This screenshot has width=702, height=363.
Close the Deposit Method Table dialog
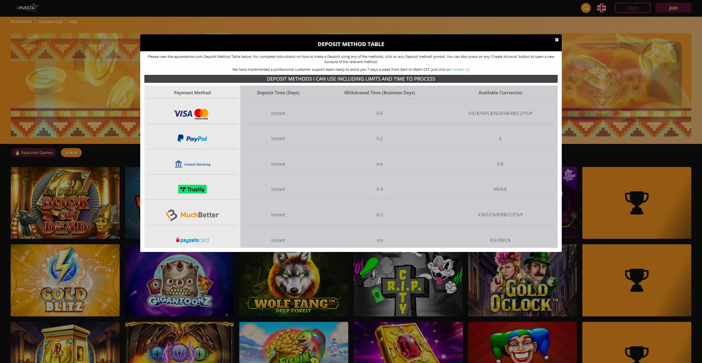[x=557, y=40]
